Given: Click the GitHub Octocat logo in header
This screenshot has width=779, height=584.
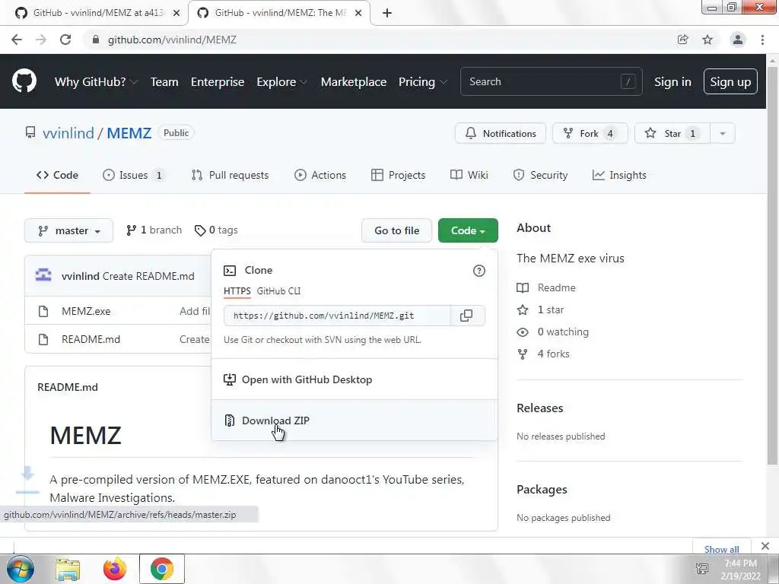Looking at the screenshot, I should (24, 81).
